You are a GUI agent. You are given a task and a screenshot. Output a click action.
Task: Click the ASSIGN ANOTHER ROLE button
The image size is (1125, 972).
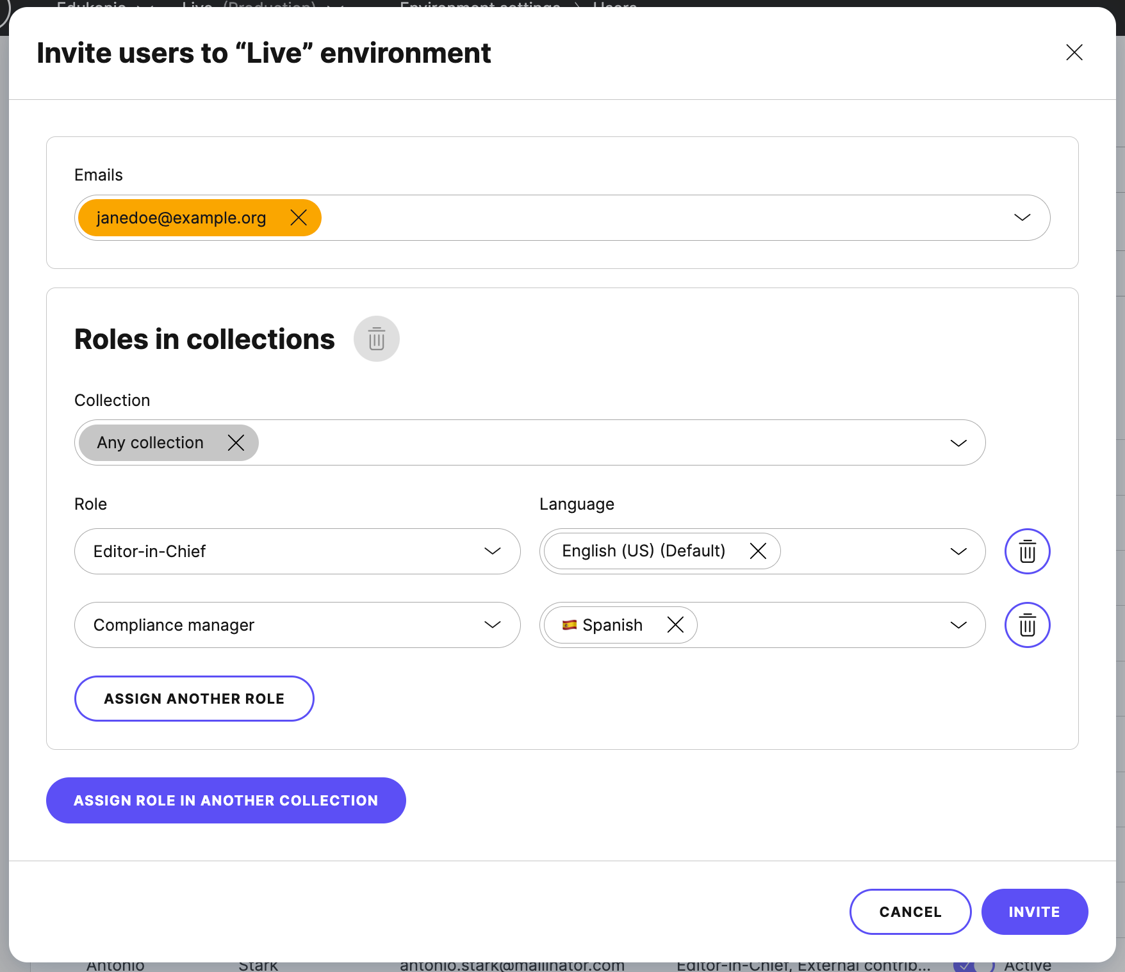tap(193, 699)
